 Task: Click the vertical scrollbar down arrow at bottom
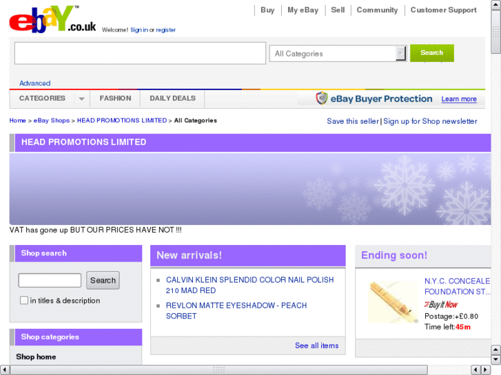tap(495, 359)
